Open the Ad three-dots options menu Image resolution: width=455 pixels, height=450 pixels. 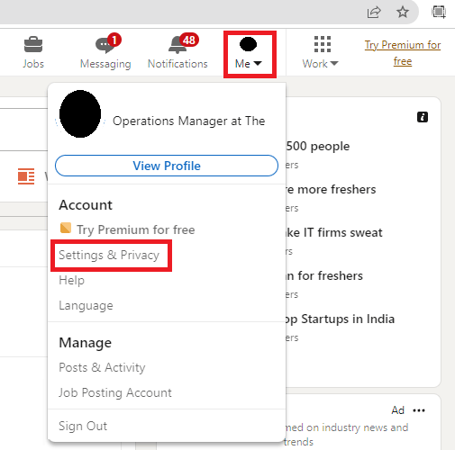coord(419,410)
